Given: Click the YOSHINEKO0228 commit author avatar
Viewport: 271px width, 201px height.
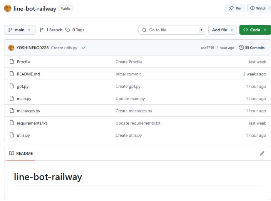Looking at the screenshot, I should point(11,48).
